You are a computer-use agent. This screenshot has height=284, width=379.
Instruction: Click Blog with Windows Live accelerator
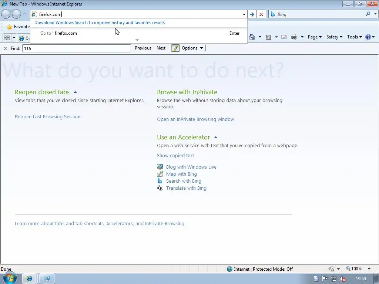(x=191, y=167)
